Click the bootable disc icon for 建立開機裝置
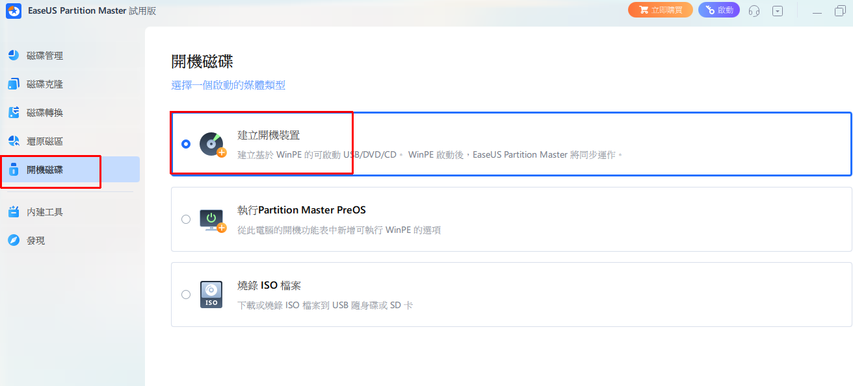Image resolution: width=853 pixels, height=386 pixels. click(x=211, y=144)
